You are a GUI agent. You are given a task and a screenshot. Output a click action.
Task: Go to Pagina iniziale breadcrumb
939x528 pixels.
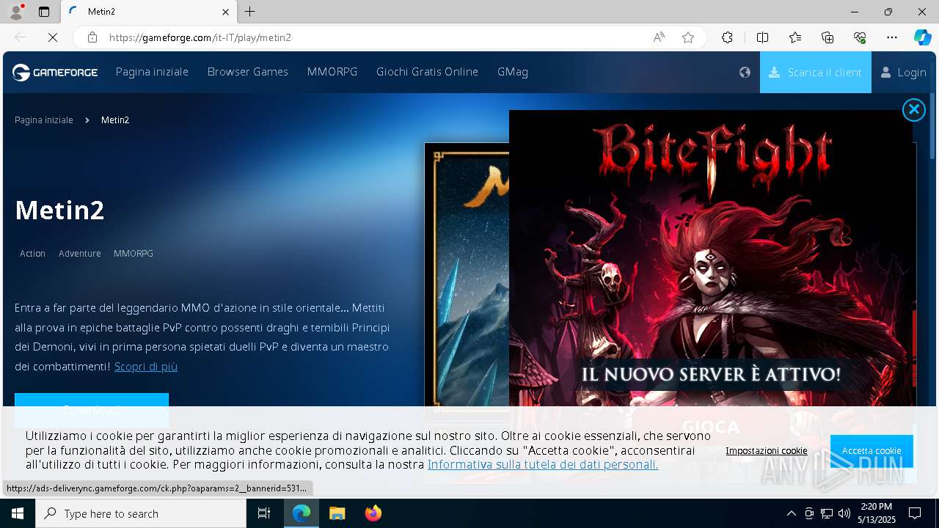click(44, 120)
